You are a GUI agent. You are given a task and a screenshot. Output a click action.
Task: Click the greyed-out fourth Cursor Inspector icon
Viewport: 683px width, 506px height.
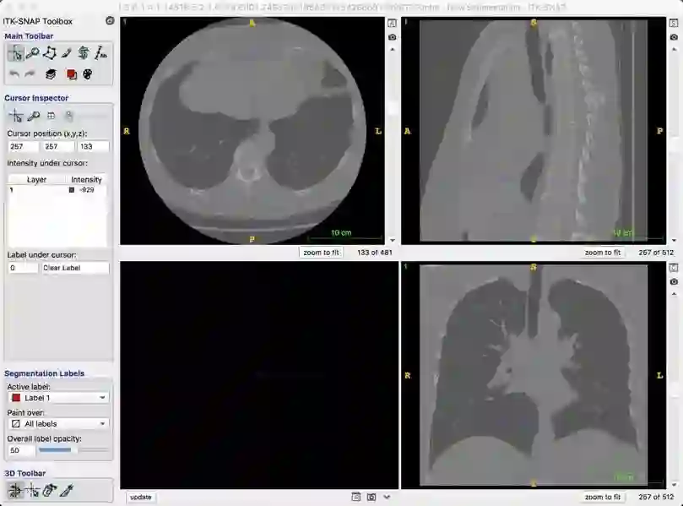coord(68,116)
